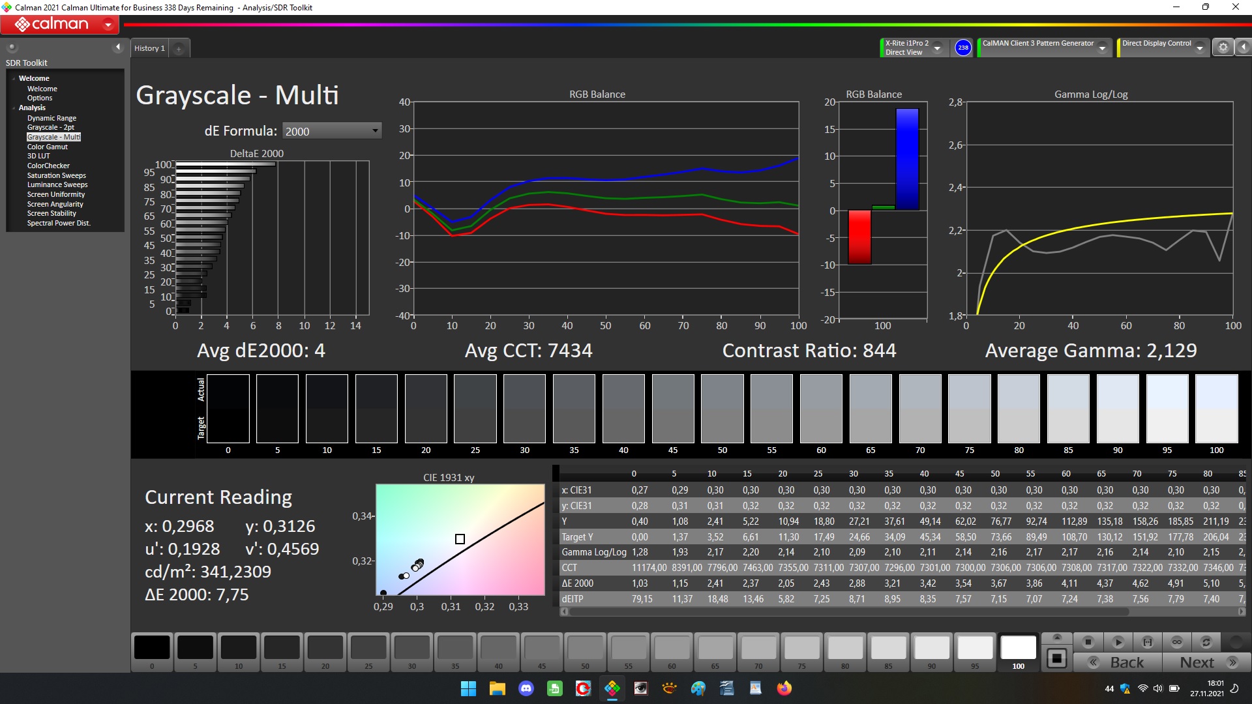Viewport: 1252px width, 704px height.
Task: Collapse right panel arrow near gear
Action: point(1243,47)
